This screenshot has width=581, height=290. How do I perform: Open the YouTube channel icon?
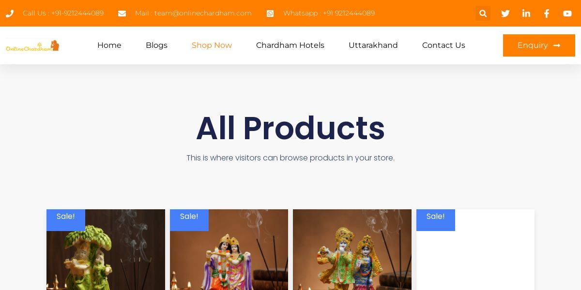point(567,14)
